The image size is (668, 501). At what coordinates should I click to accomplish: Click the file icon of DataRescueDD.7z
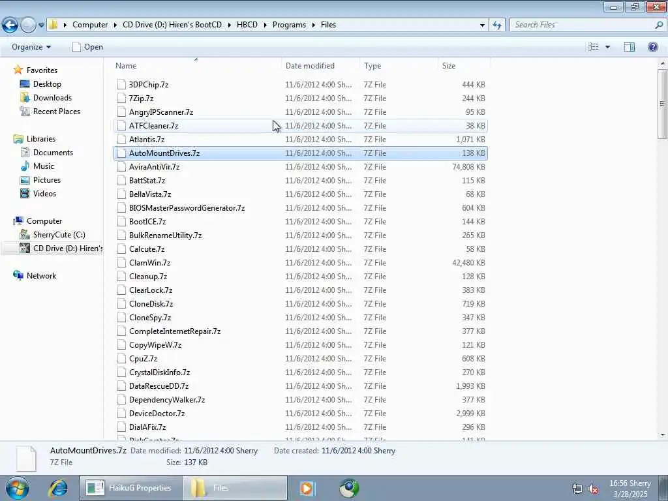click(x=122, y=386)
